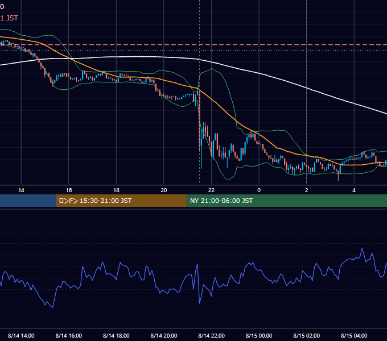Viewport: 387px width, 341px height.
Task: Click hour label 14 on price chart axis
Action: tap(21, 190)
